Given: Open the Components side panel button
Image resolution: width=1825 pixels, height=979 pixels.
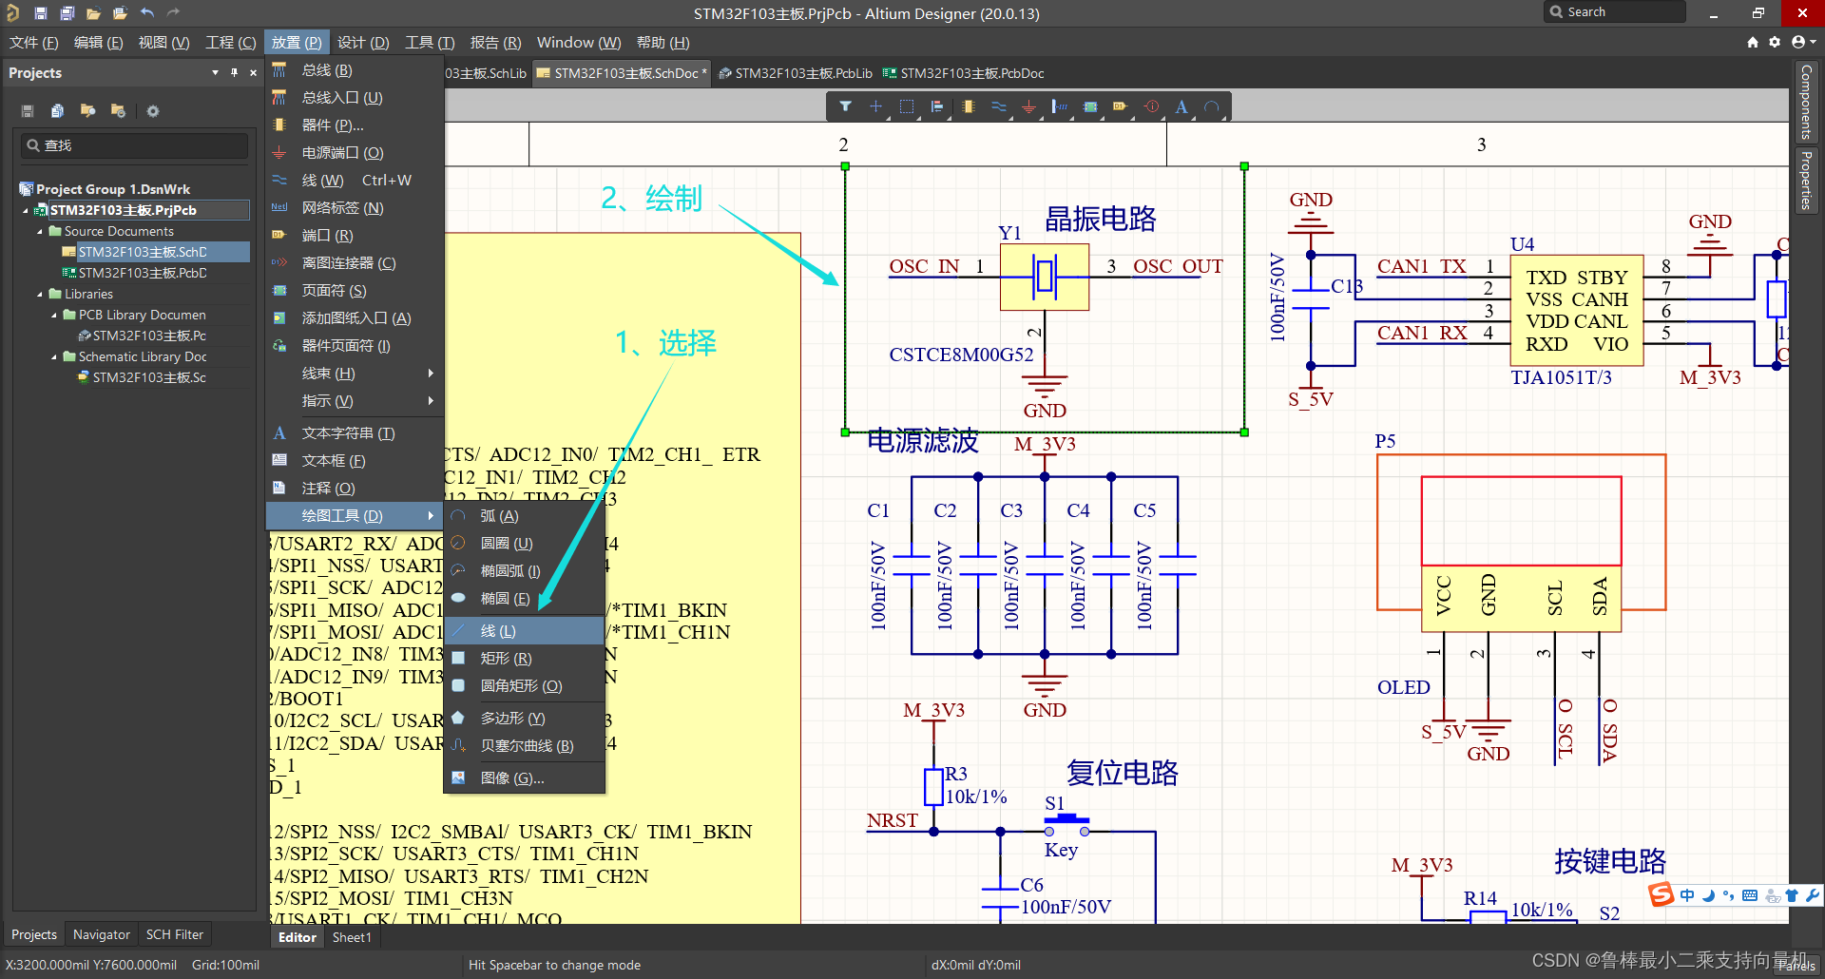Looking at the screenshot, I should tap(1806, 103).
